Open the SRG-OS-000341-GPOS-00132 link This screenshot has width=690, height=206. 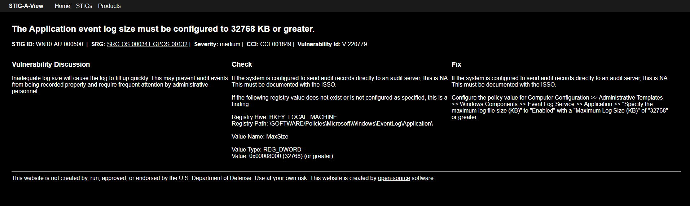147,44
